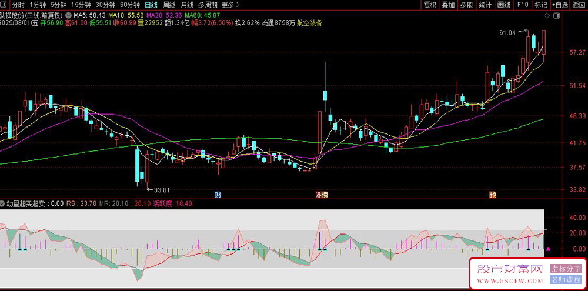Select the 60分钟 period tab
This screenshot has width=588, height=291.
pos(130,5)
